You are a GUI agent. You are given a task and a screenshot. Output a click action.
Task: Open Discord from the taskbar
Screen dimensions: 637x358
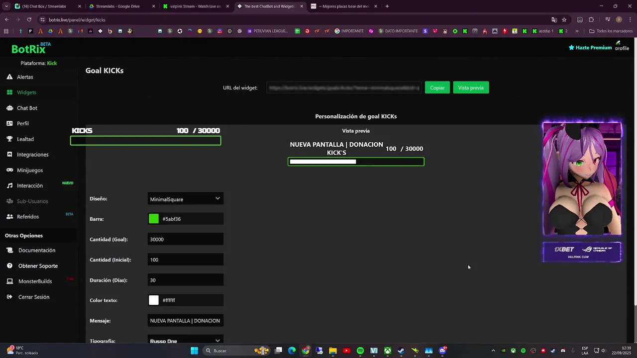[442, 351]
